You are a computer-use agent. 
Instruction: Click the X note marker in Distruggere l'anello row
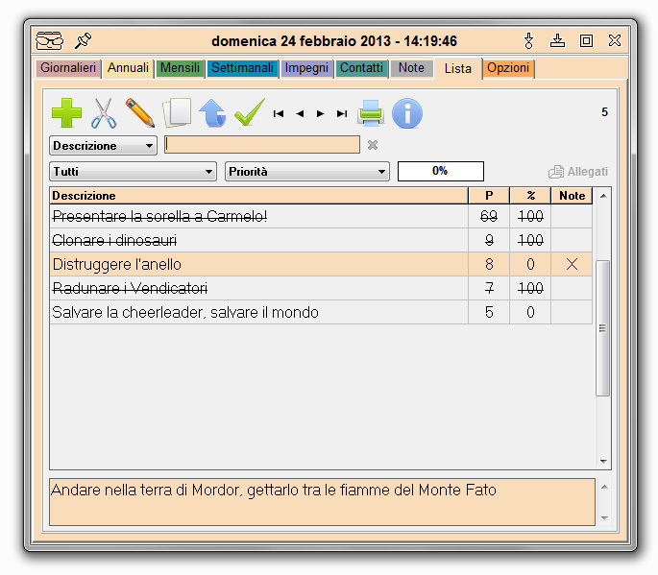click(x=572, y=264)
